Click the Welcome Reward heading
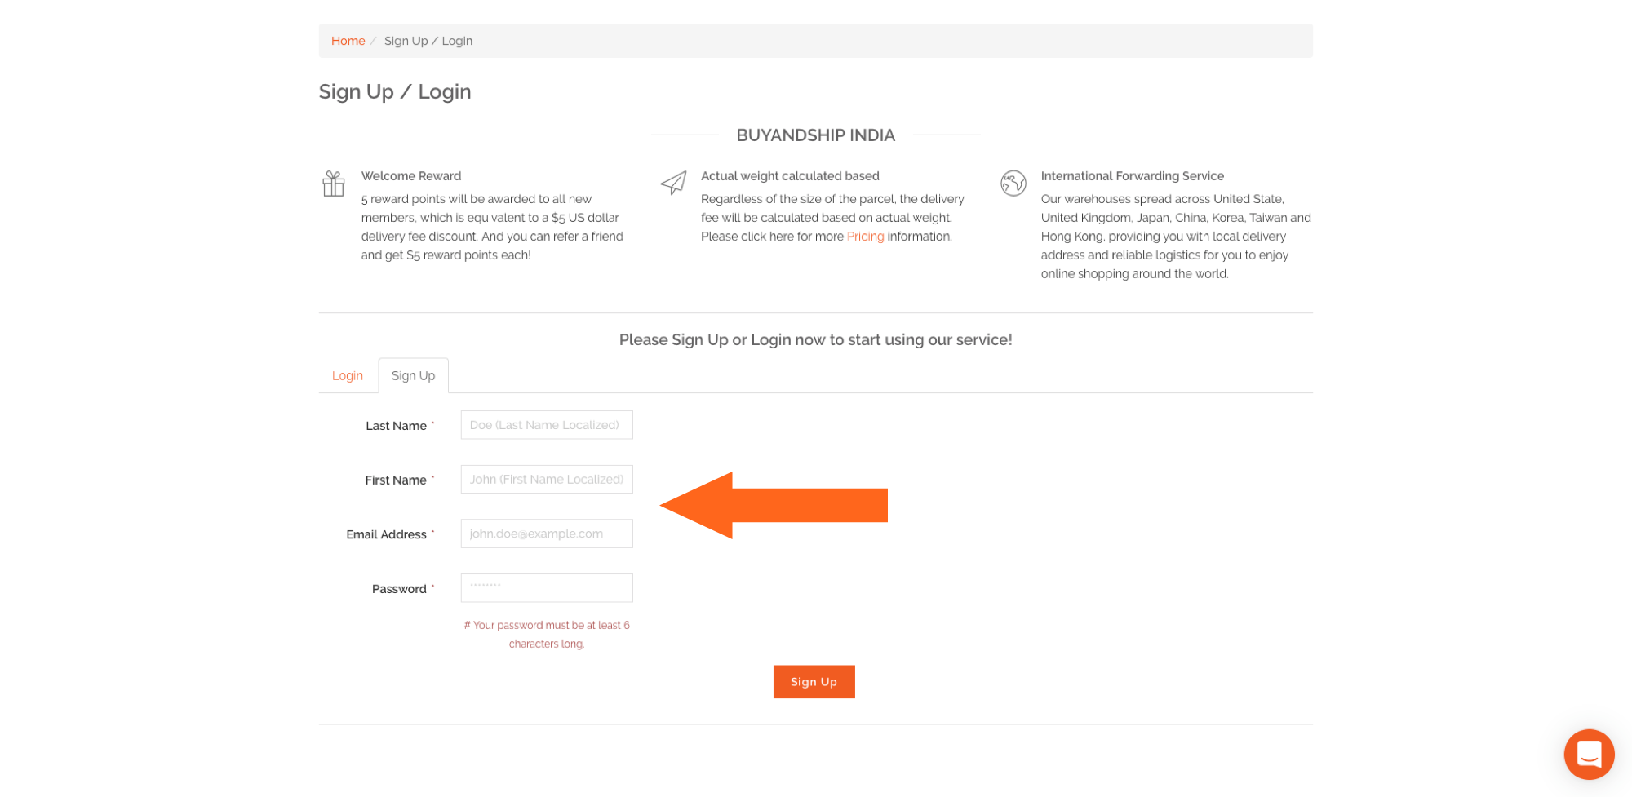This screenshot has height=797, width=1632. coord(411,175)
